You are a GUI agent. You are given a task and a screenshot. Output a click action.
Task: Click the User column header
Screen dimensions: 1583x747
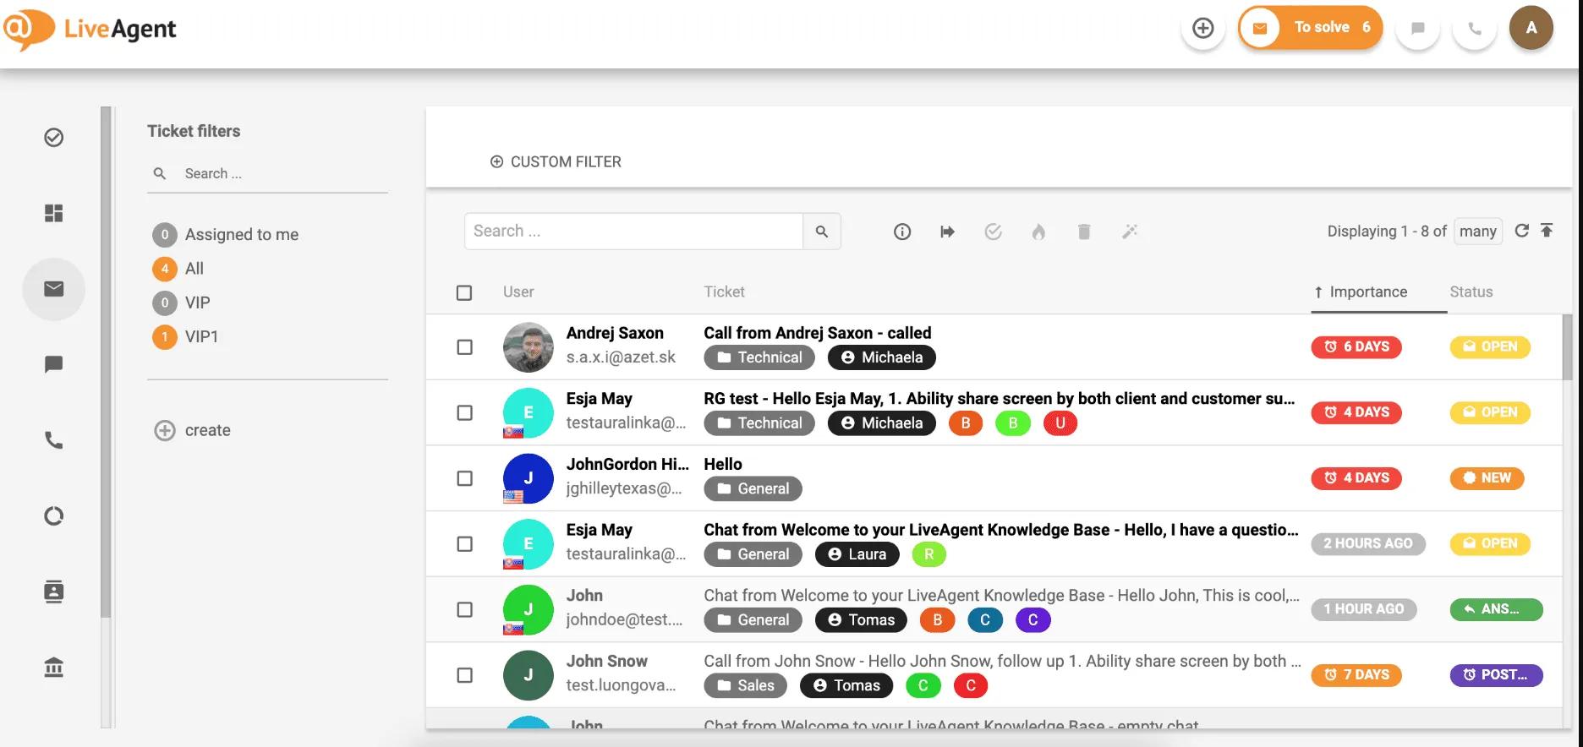(518, 292)
